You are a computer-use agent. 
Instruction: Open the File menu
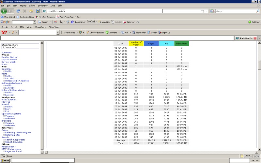click(3, 6)
